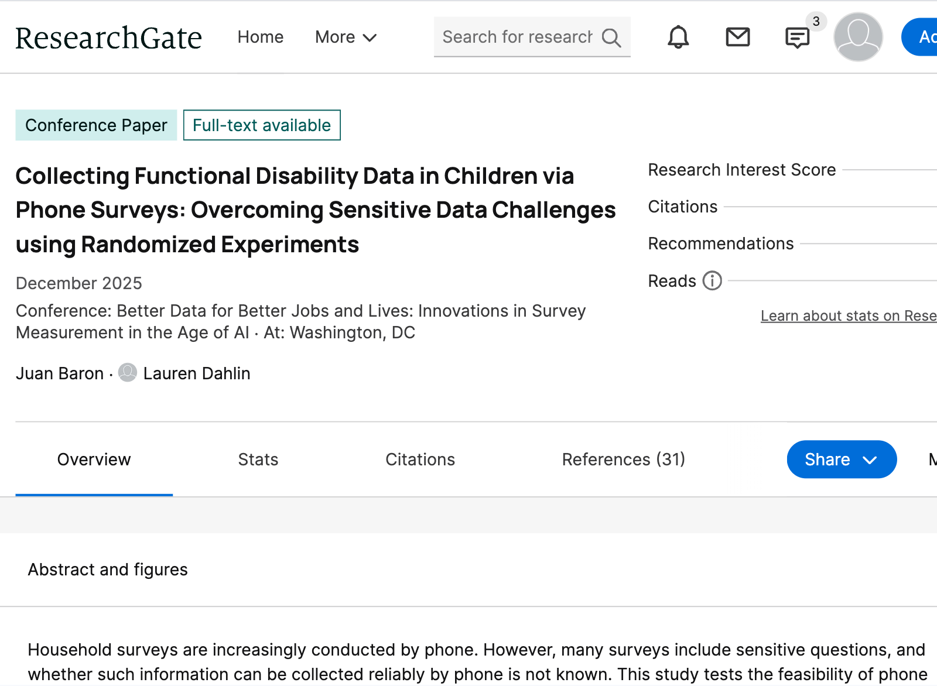Click the notifications bell icon
Screen dimensions: 937x686
coord(678,37)
